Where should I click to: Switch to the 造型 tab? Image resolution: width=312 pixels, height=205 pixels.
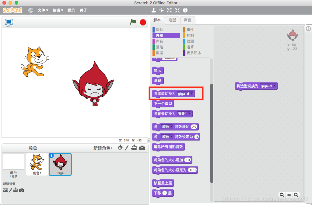click(x=172, y=20)
